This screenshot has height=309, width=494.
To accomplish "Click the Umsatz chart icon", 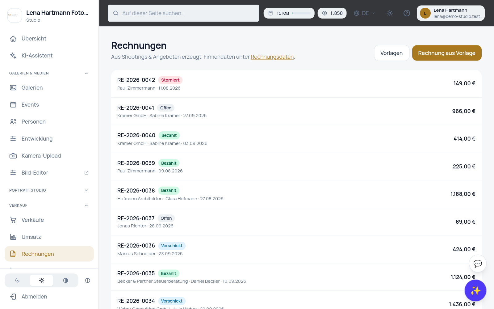I will [x=13, y=237].
